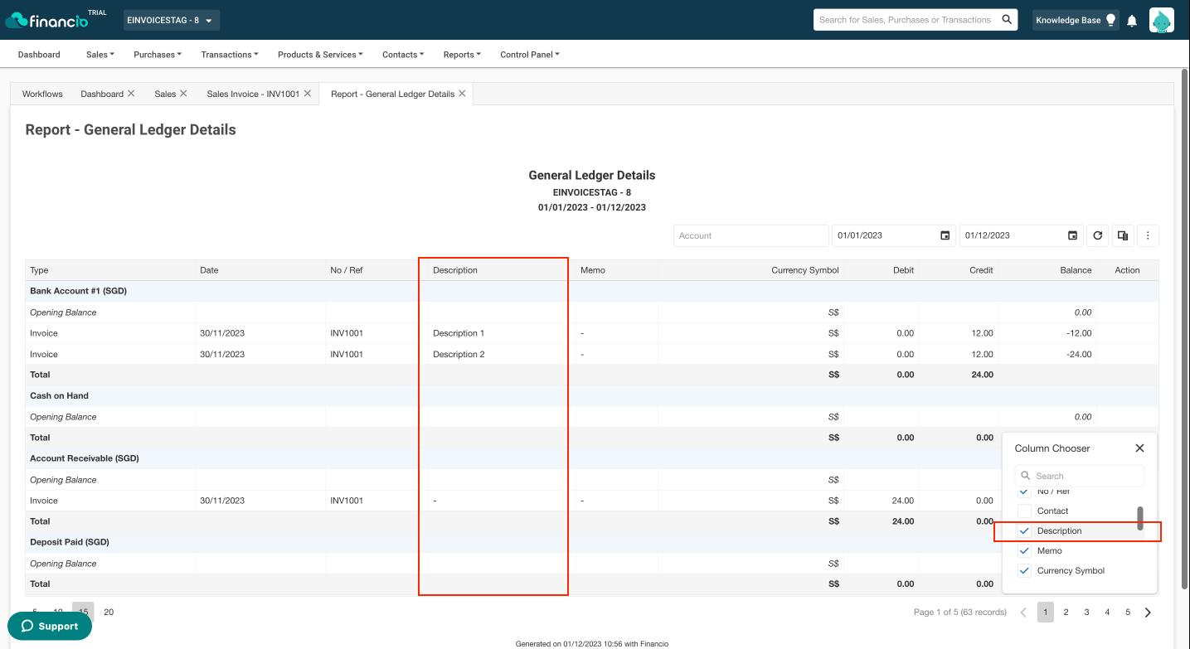The image size is (1190, 649).
Task: Go to page 4
Action: pyautogui.click(x=1107, y=613)
